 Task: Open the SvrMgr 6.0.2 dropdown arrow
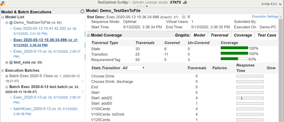click(x=280, y=4)
